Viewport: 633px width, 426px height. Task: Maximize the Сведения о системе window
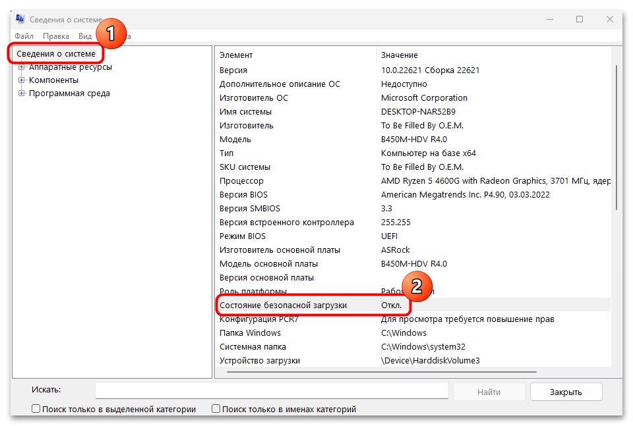(x=580, y=19)
